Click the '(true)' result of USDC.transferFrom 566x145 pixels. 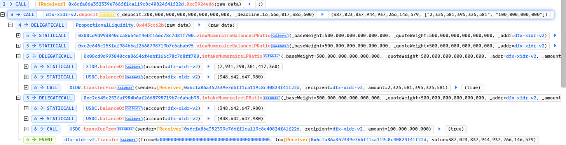(456, 129)
